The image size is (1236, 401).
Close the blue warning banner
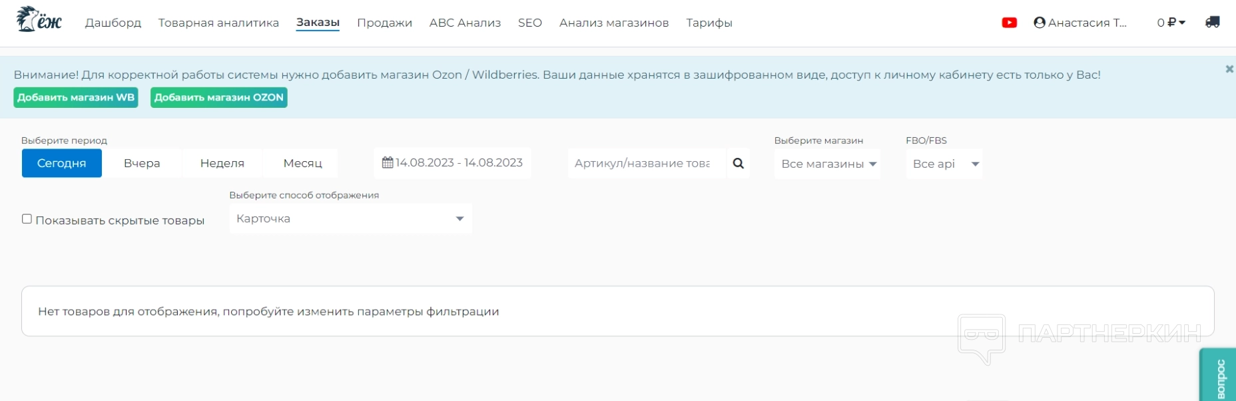pos(1229,69)
